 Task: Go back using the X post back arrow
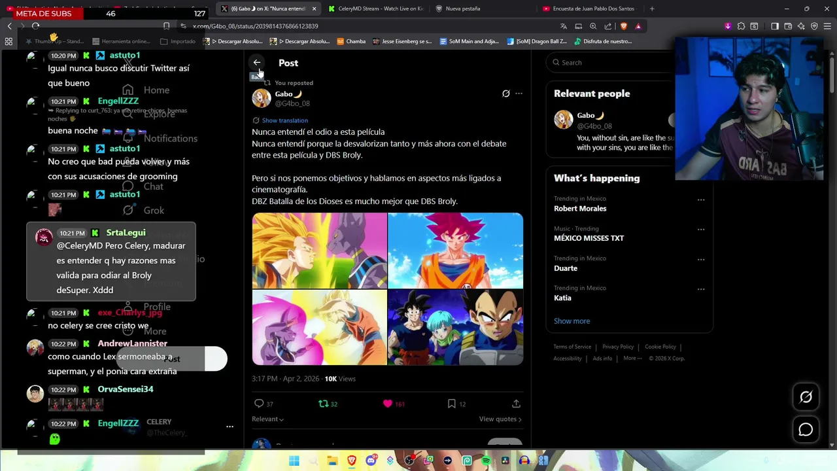[x=257, y=63]
